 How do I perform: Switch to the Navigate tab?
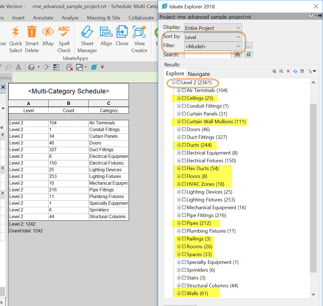click(x=198, y=74)
